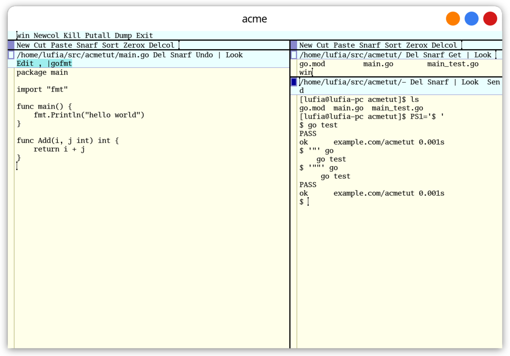The height and width of the screenshot is (356, 510).
Task: Click Snarf in the right column tag
Action: click(370, 45)
